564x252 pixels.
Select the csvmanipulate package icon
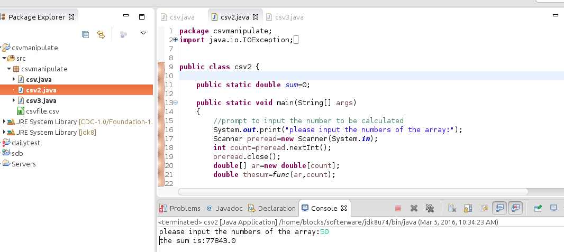tap(16, 69)
